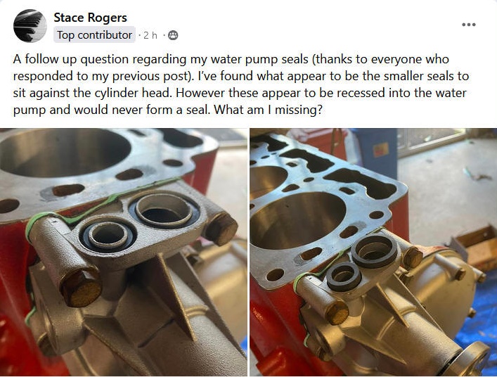Image resolution: width=497 pixels, height=377 pixels.
Task: Click the group members audience icon
Action: click(172, 35)
